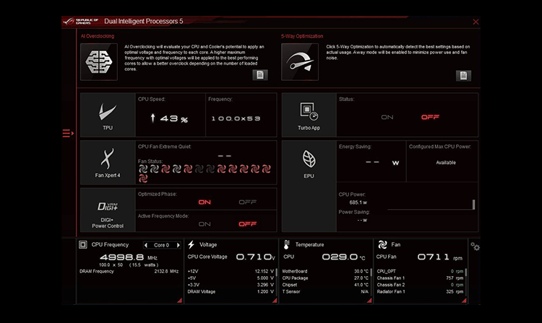Click the 029.0 °C CPU temperature

point(343,257)
